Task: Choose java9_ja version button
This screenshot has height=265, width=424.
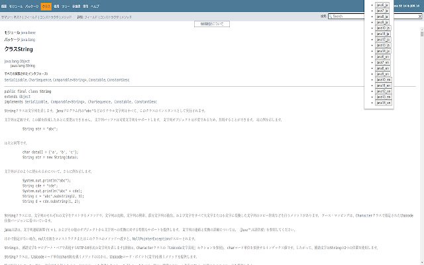Action: click(382, 23)
